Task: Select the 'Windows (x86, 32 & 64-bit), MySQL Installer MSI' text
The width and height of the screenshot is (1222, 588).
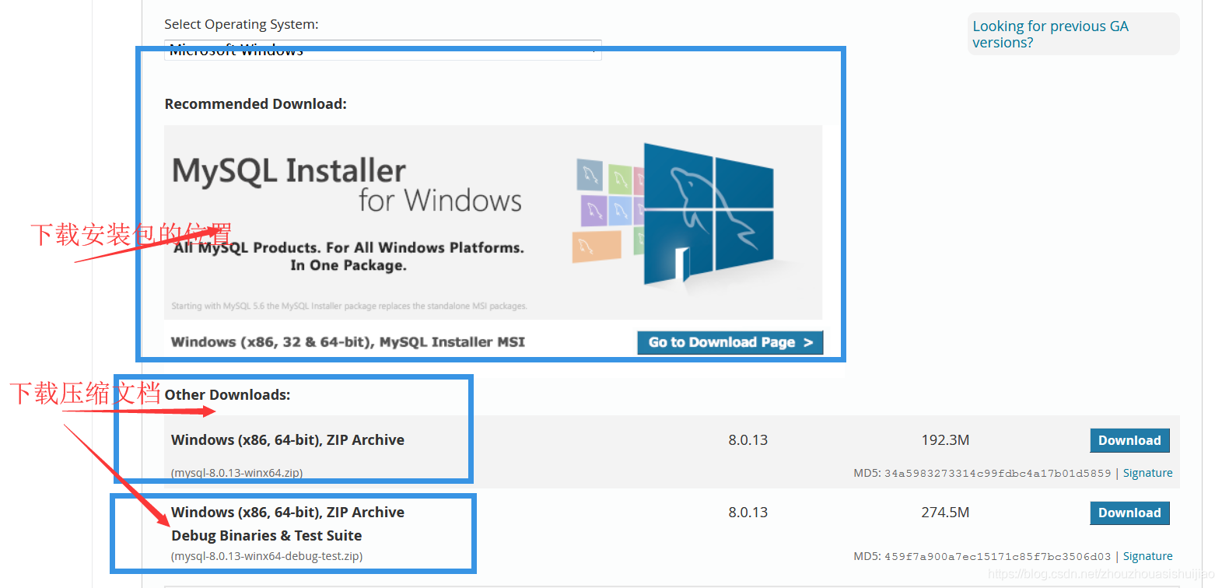Action: click(x=348, y=341)
